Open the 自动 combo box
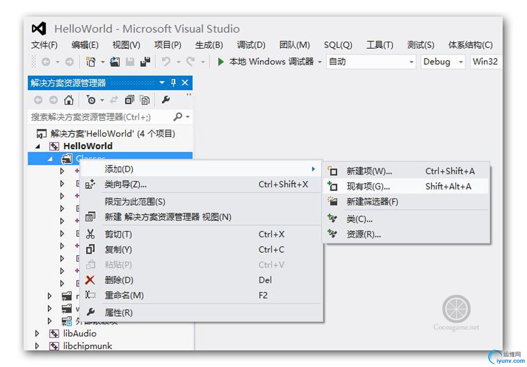 click(371, 62)
